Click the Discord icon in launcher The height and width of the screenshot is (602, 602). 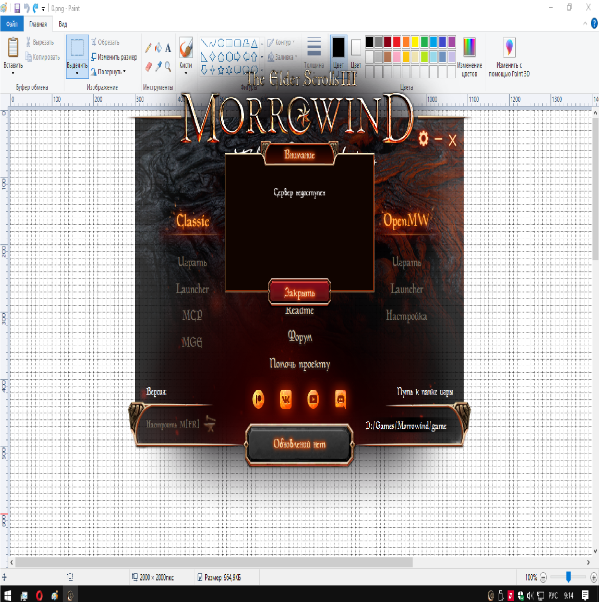pyautogui.click(x=341, y=399)
